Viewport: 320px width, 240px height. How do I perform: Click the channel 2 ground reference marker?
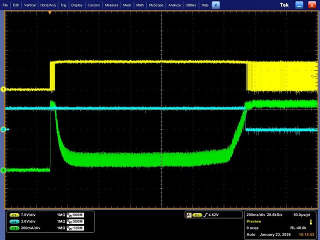point(3,129)
